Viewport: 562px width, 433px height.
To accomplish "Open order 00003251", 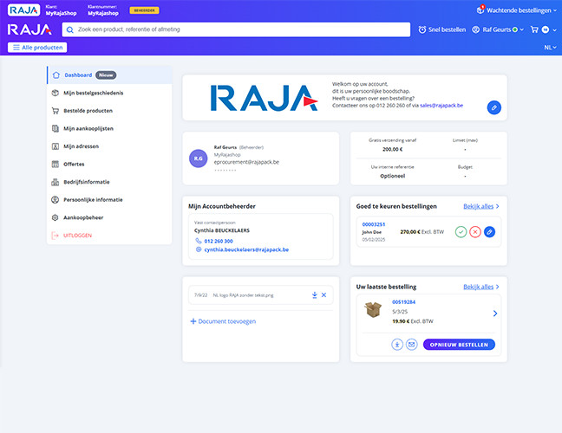I will (x=374, y=224).
